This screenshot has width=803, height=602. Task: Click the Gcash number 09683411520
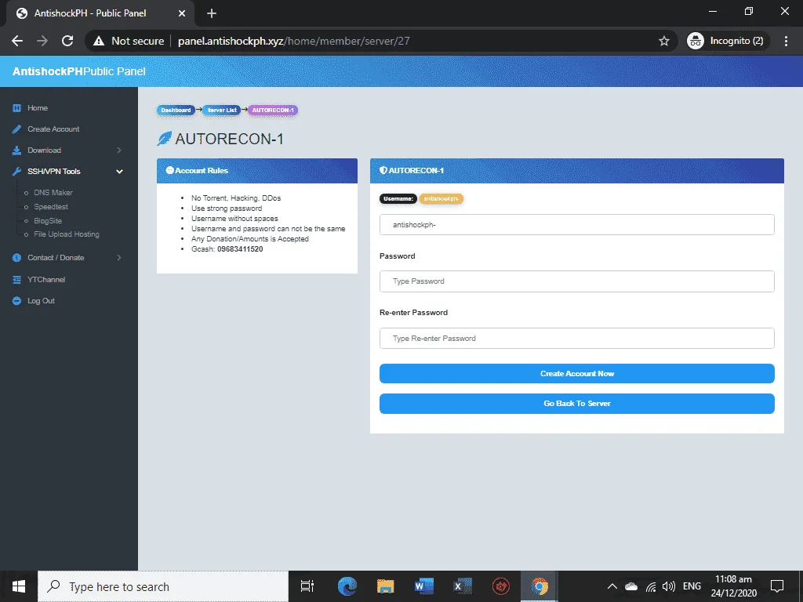(240, 249)
